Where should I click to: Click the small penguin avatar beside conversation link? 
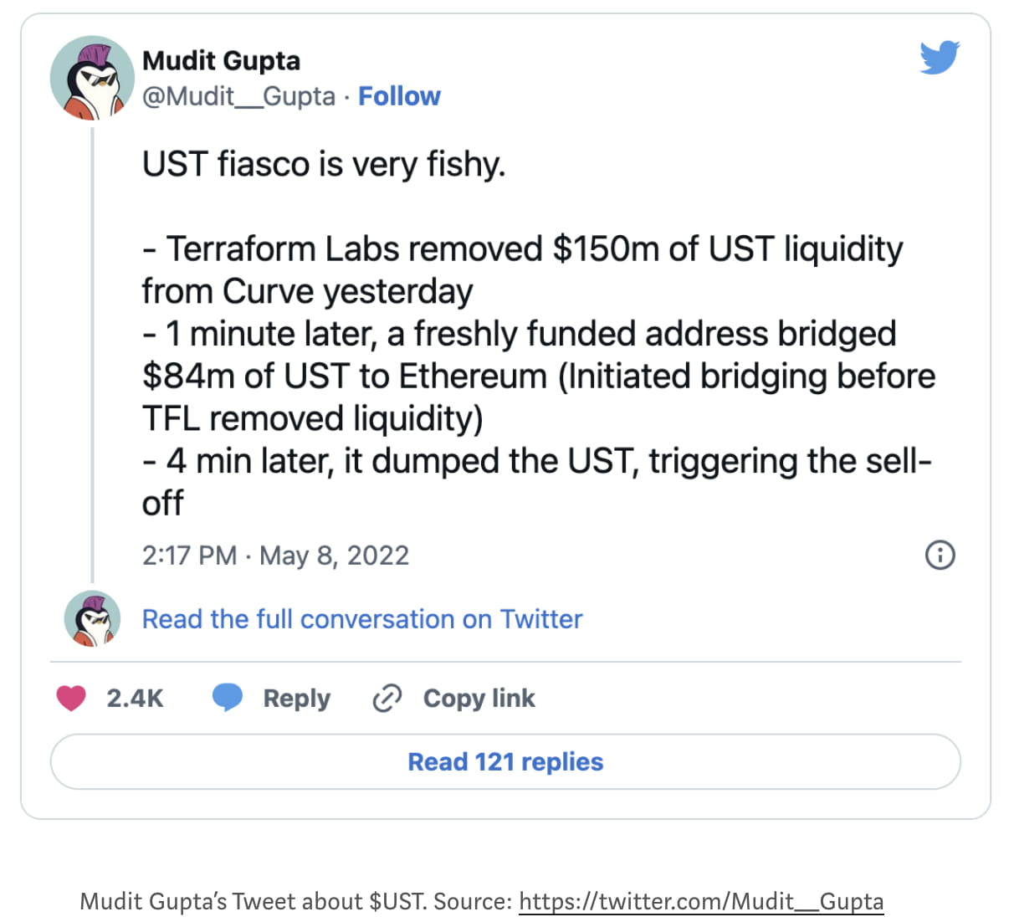[x=92, y=619]
